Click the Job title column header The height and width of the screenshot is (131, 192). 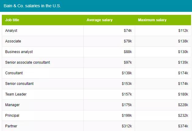(x=12, y=20)
